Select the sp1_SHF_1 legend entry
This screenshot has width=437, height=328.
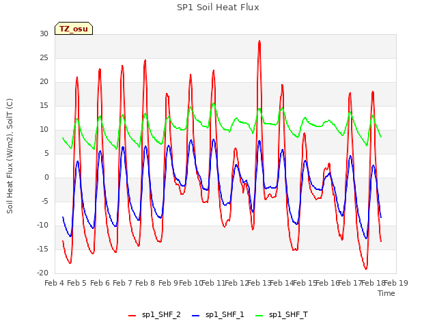pos(218,314)
